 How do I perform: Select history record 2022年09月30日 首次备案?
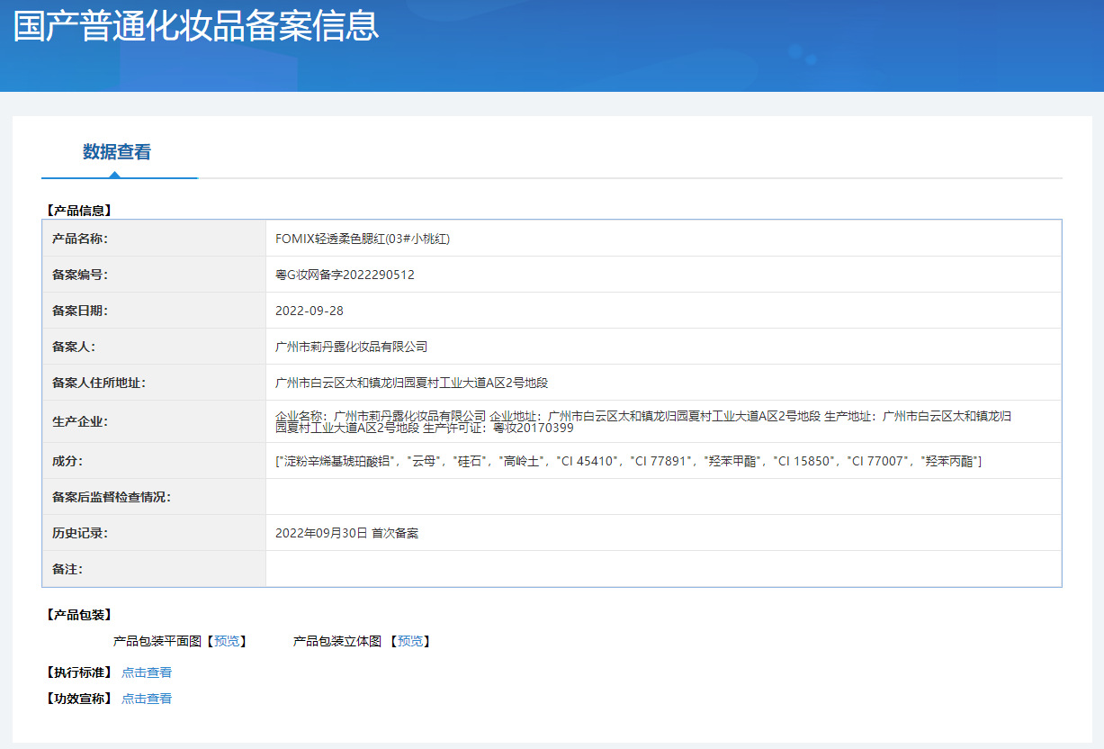pyautogui.click(x=346, y=533)
